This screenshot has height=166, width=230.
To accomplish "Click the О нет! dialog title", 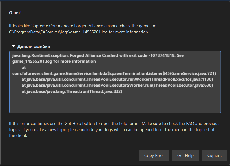I will (15, 13).
